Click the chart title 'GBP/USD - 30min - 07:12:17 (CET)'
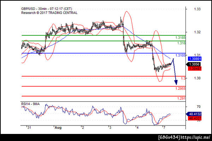This screenshot has height=141, width=212. [x=47, y=9]
